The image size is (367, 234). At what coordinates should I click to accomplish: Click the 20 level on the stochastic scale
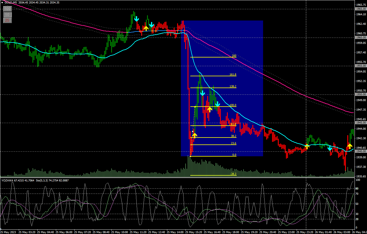pyautogui.click(x=357, y=219)
